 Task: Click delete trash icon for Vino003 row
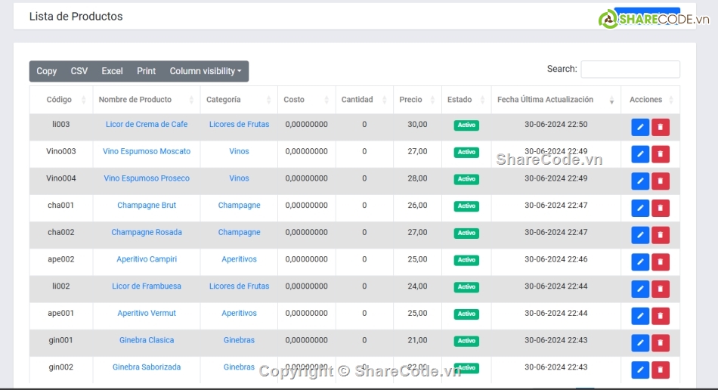pyautogui.click(x=661, y=154)
